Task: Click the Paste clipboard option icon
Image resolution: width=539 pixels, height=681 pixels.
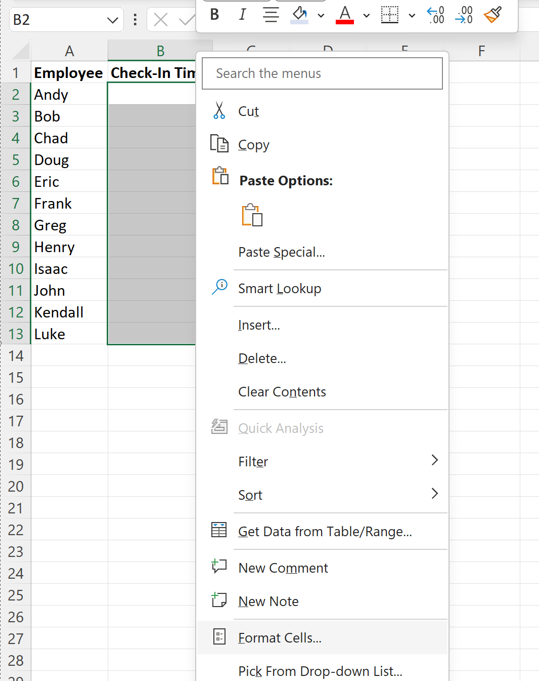Action: coord(252,215)
